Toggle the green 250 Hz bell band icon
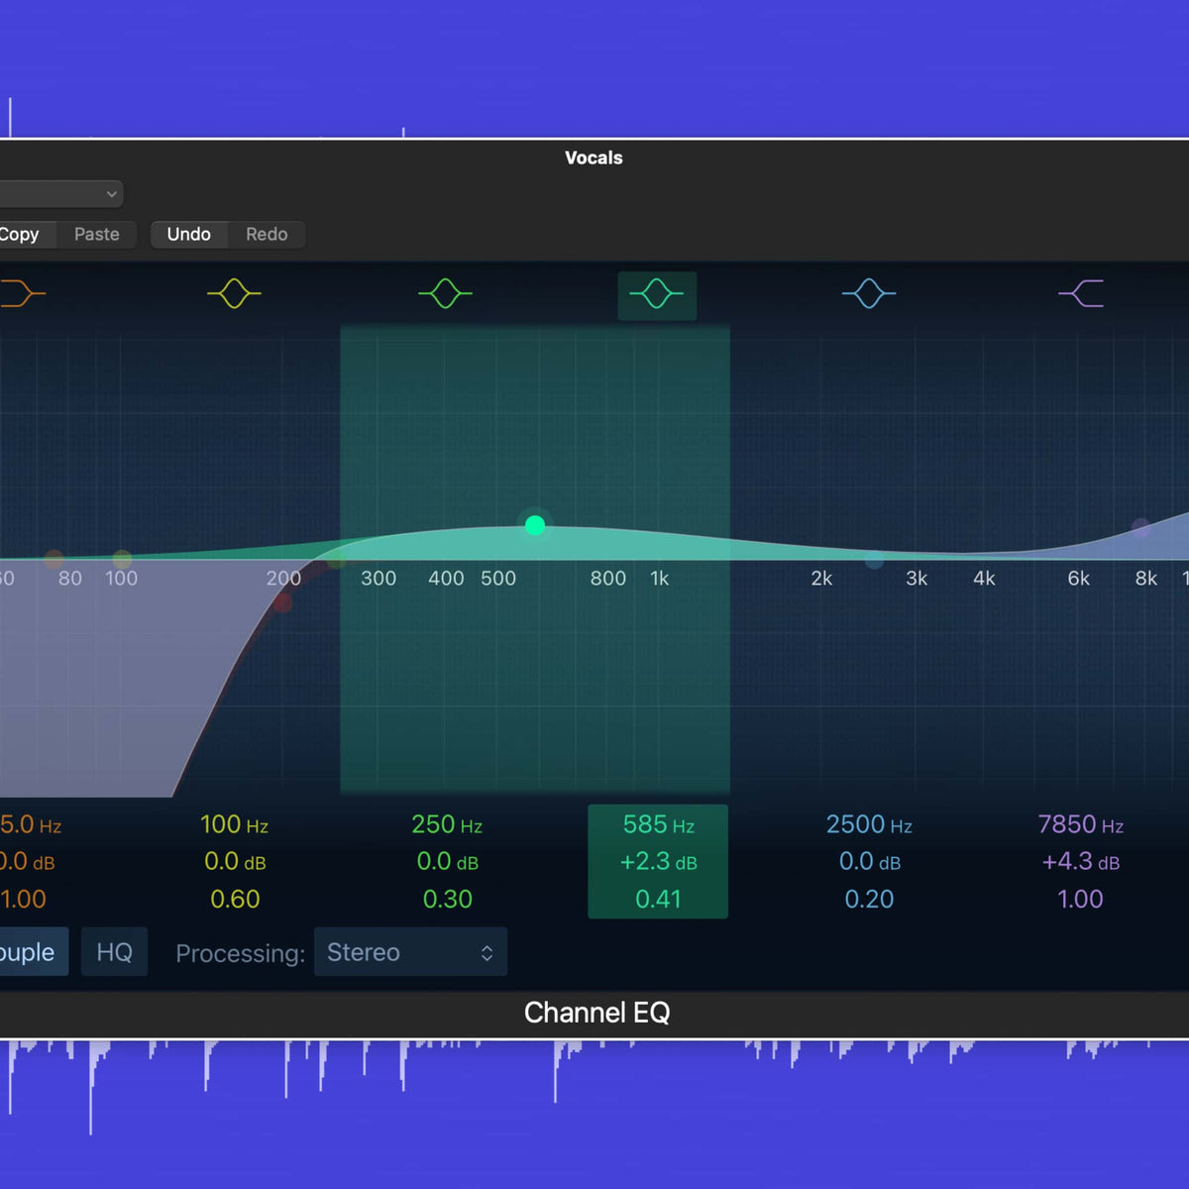 [x=445, y=293]
